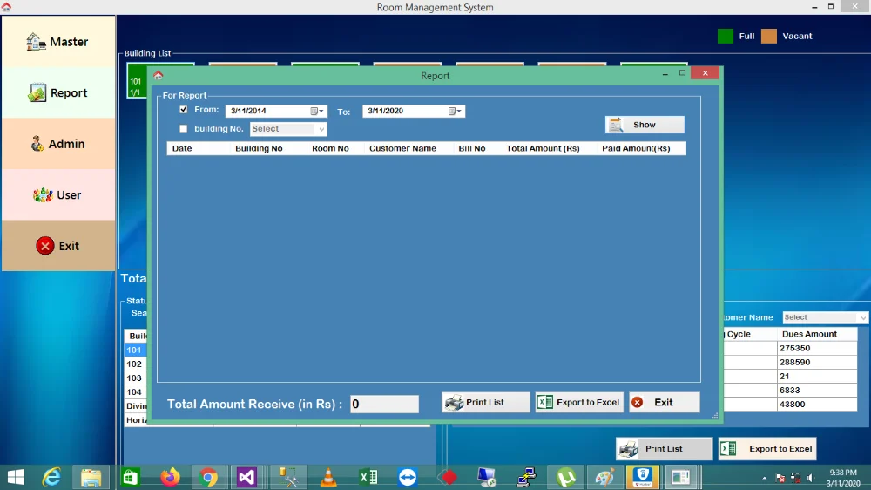Click the green Full legend swatch
This screenshot has width=871, height=490.
click(x=726, y=37)
